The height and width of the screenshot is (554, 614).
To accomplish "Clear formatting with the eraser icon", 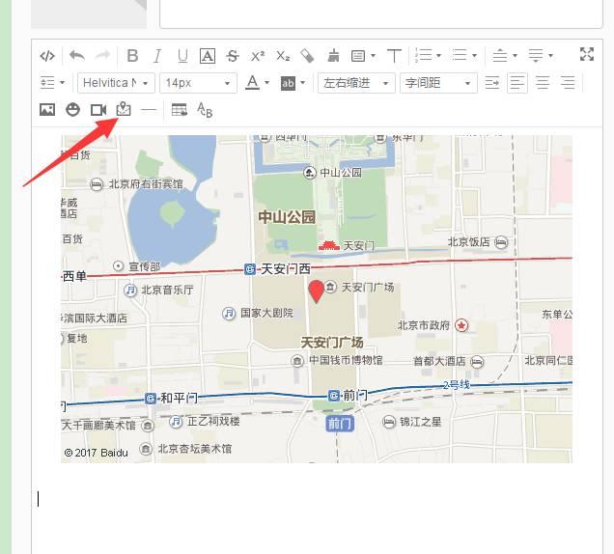I will tap(307, 56).
